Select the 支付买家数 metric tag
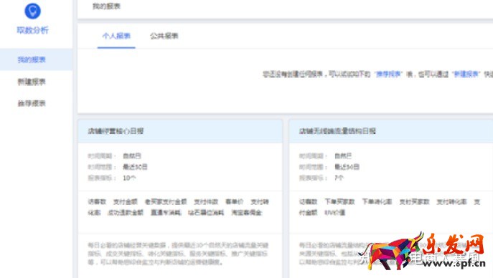 pos(414,202)
